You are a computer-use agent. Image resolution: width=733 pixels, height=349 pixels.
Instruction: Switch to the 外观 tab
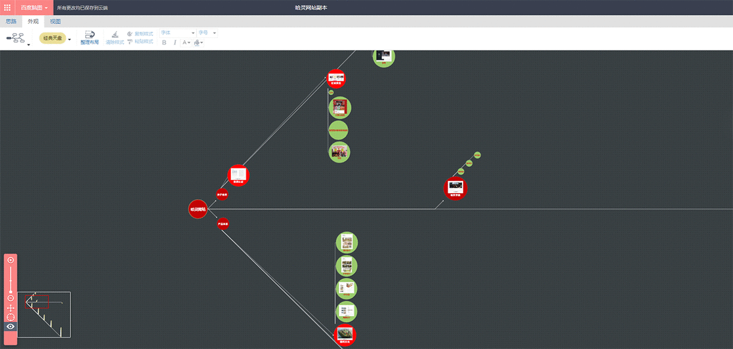click(33, 22)
